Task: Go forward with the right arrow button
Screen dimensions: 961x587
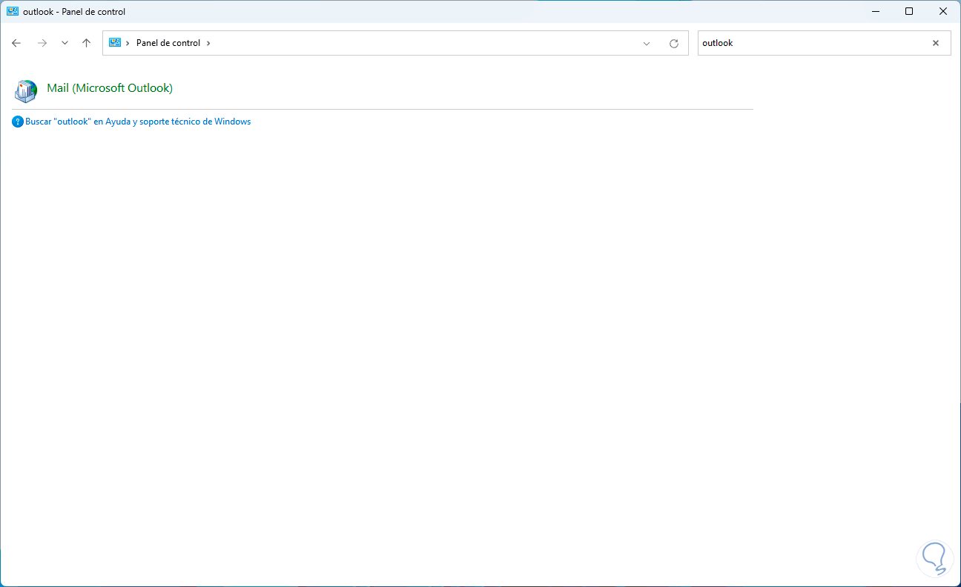Action: (42, 43)
